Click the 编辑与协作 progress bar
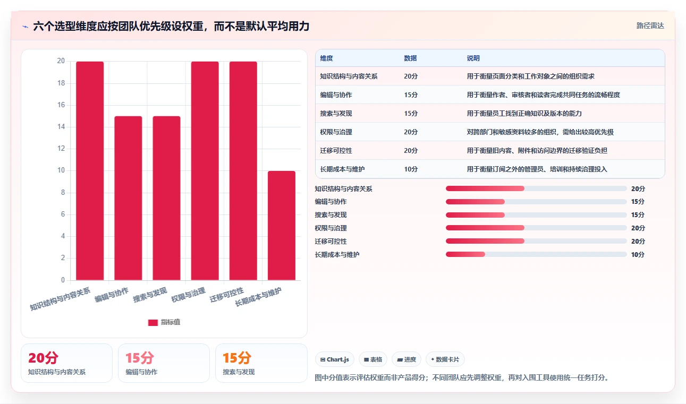686x404 pixels. point(536,202)
